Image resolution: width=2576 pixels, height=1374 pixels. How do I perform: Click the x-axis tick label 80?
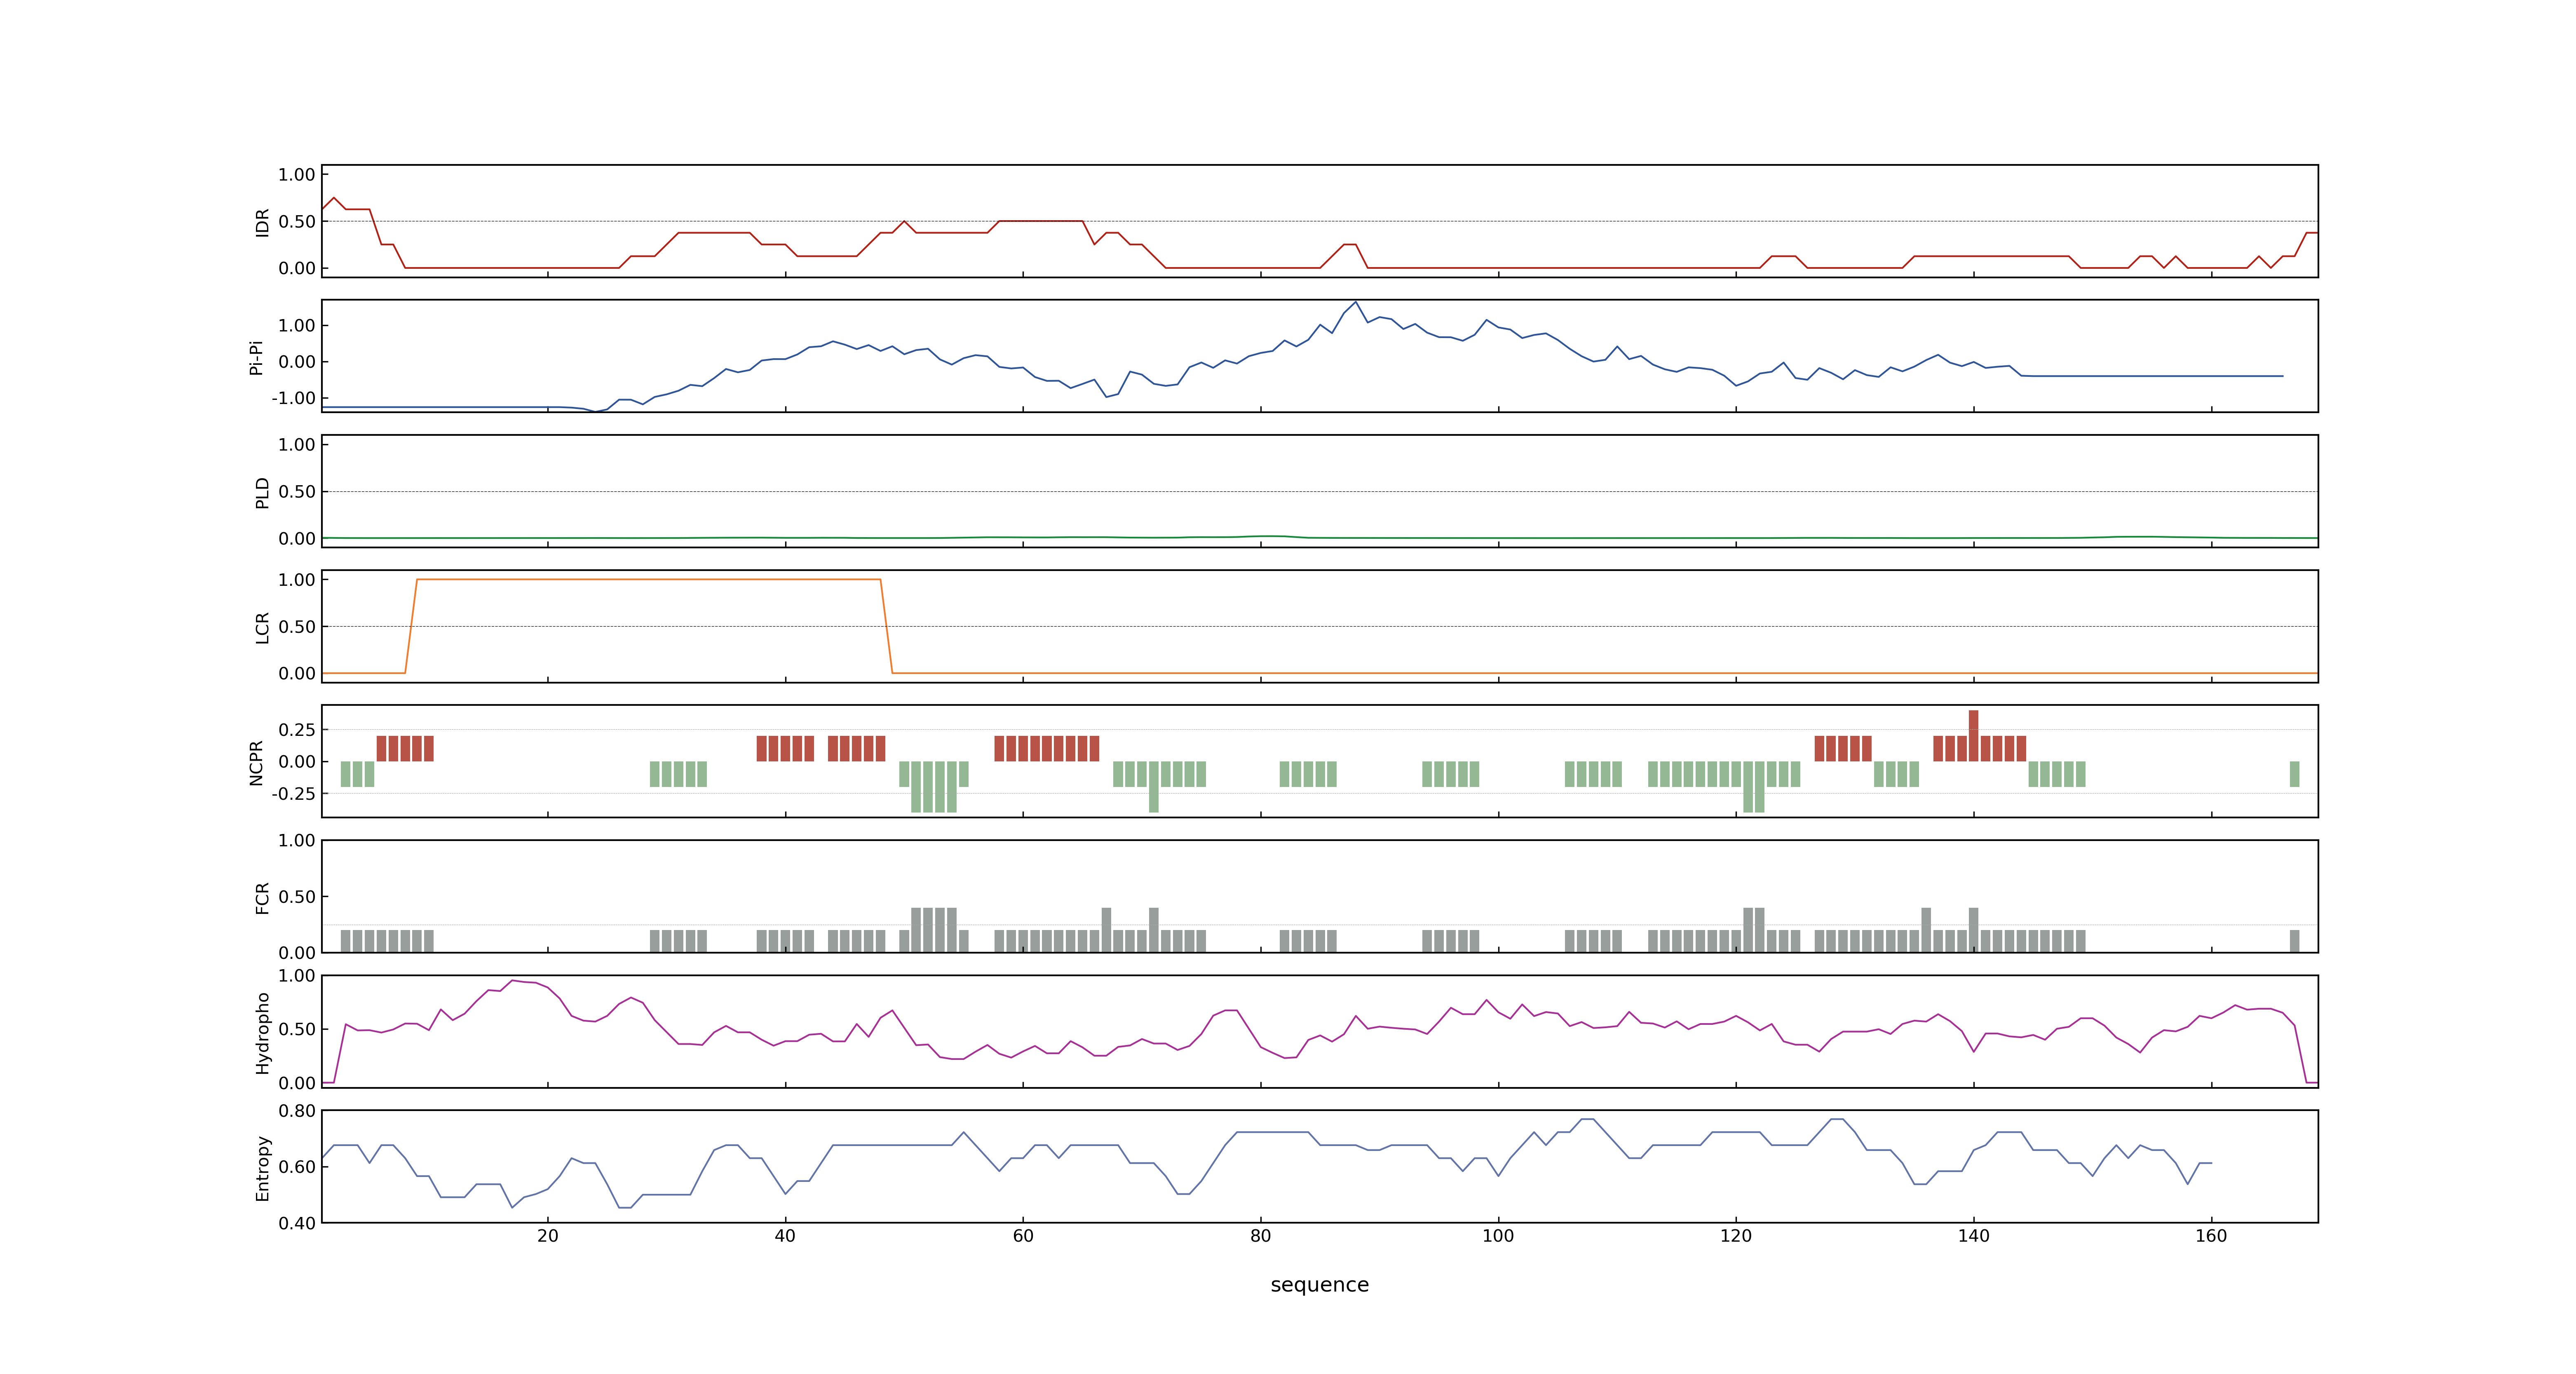click(1261, 1236)
